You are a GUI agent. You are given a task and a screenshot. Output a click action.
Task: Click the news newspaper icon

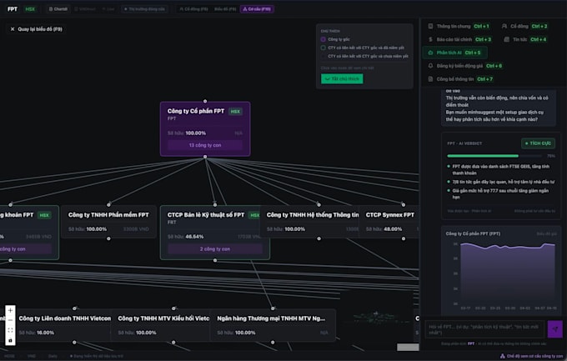[507, 39]
